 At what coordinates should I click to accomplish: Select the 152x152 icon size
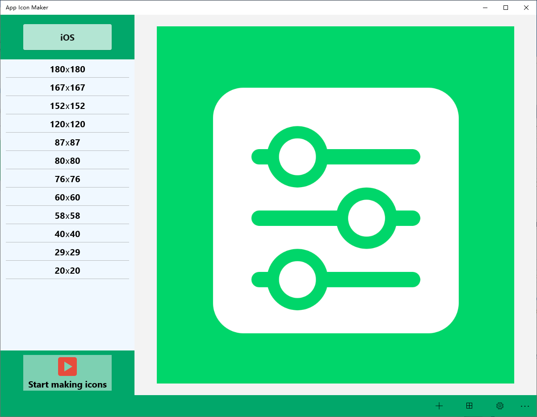tap(67, 106)
